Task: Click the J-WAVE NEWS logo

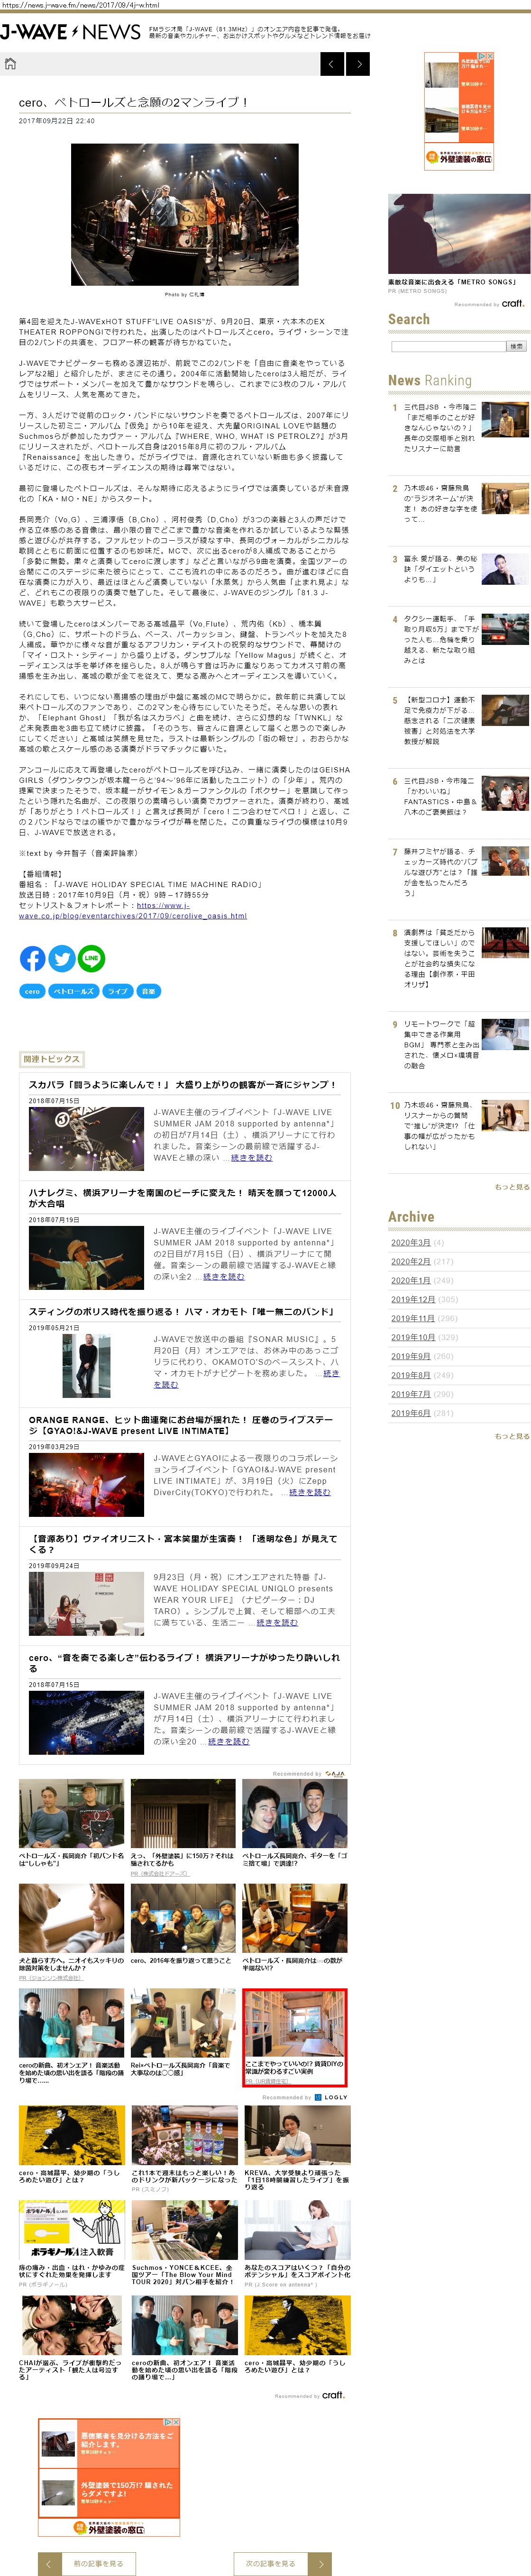Action: tap(70, 32)
